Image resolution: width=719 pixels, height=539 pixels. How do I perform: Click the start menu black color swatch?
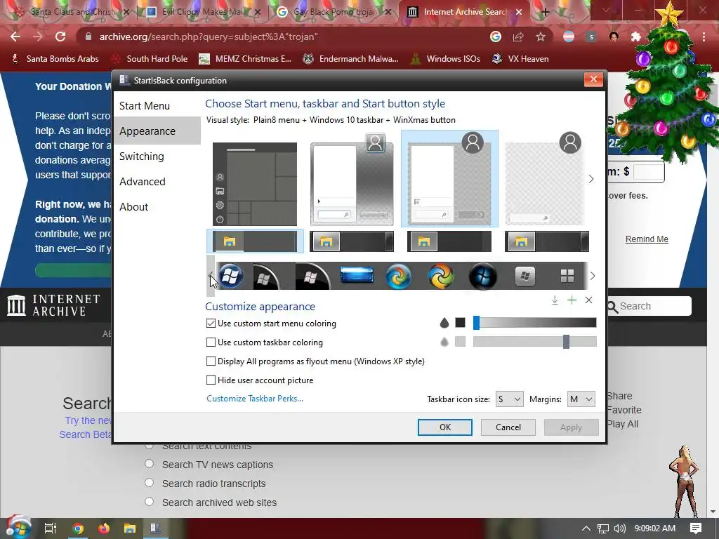click(461, 323)
